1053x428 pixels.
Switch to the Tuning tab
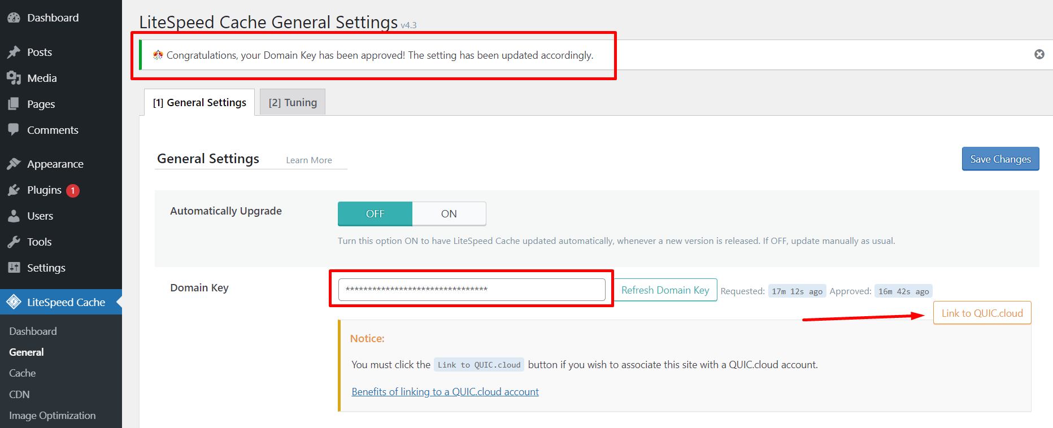293,102
